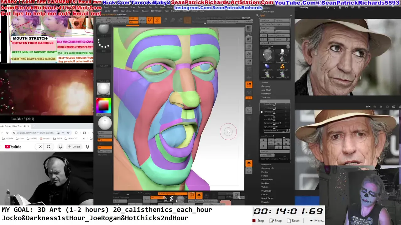Click the Zoom canvas icon
This screenshot has height=225, width=401.
click(x=249, y=47)
